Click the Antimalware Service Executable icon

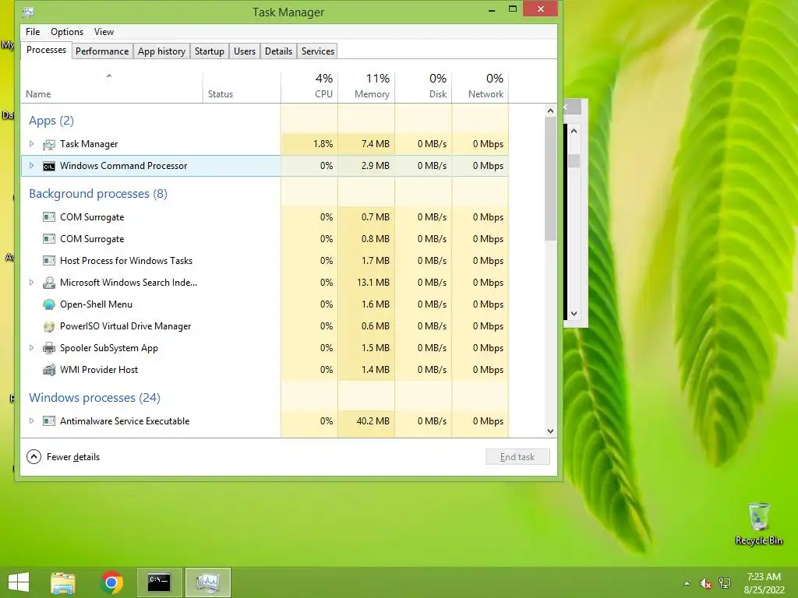(49, 421)
